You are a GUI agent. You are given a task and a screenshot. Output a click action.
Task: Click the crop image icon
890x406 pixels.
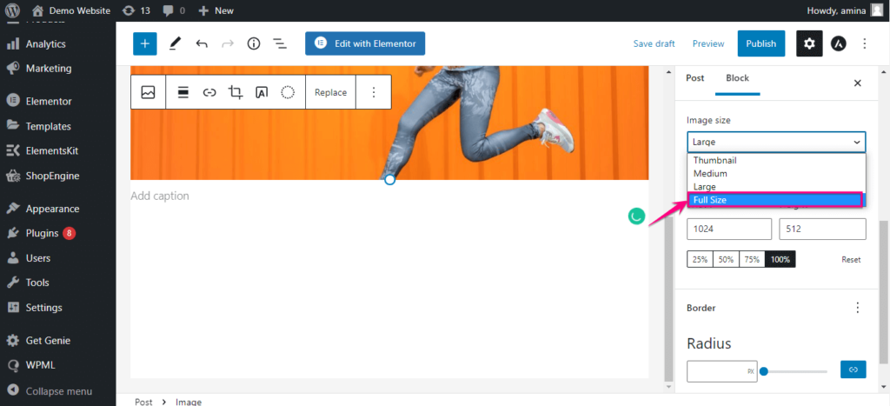coord(236,92)
